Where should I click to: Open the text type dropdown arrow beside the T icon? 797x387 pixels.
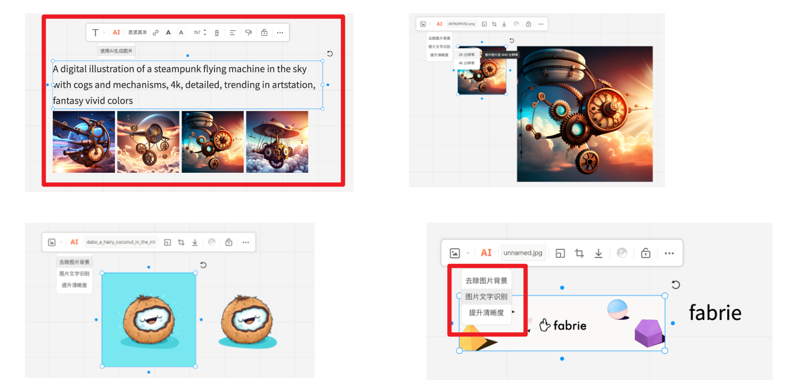[104, 32]
